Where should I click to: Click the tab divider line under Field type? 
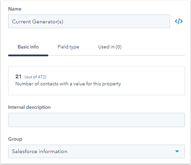pos(68,56)
